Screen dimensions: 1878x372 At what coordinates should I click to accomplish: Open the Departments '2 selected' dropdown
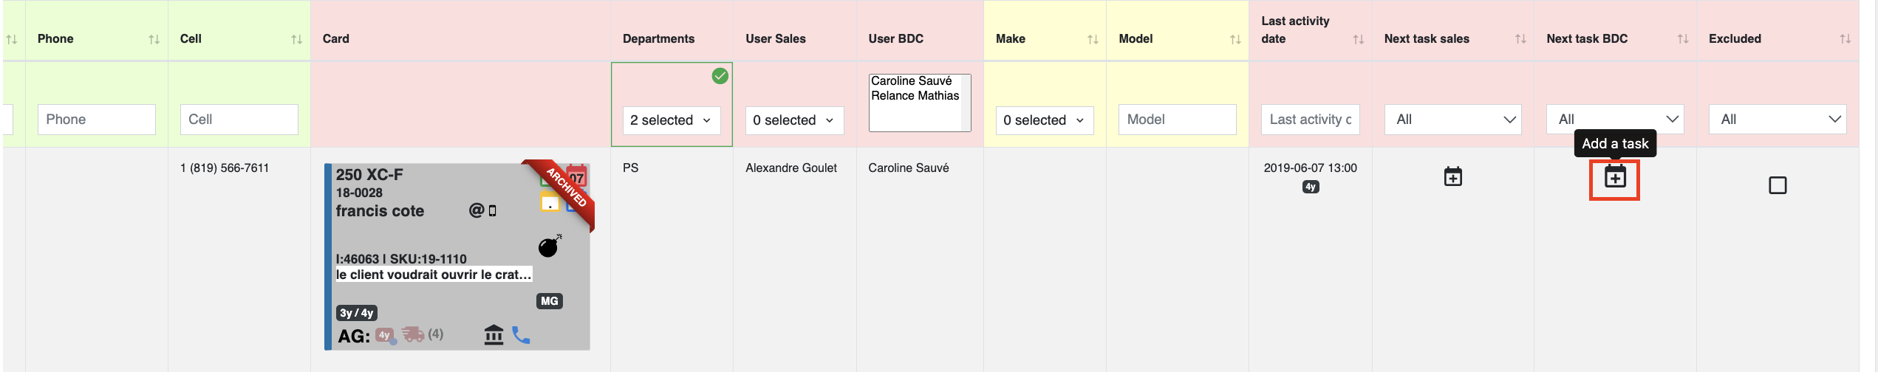point(671,120)
